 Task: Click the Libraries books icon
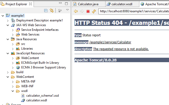click(18, 49)
